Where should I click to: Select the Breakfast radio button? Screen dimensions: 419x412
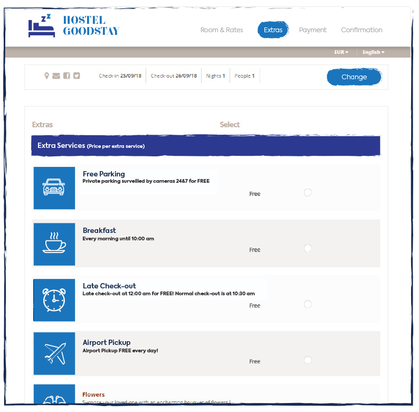[308, 248]
